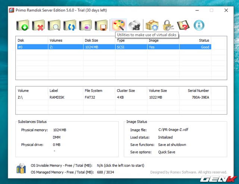Minimize the Primo Ramdisk window
Screen dimensions: 239x184
tap(197, 10)
